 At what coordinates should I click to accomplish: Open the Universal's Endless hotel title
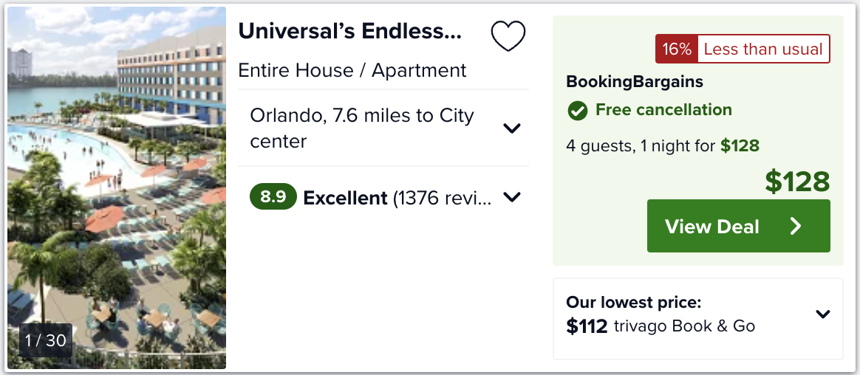click(x=350, y=32)
